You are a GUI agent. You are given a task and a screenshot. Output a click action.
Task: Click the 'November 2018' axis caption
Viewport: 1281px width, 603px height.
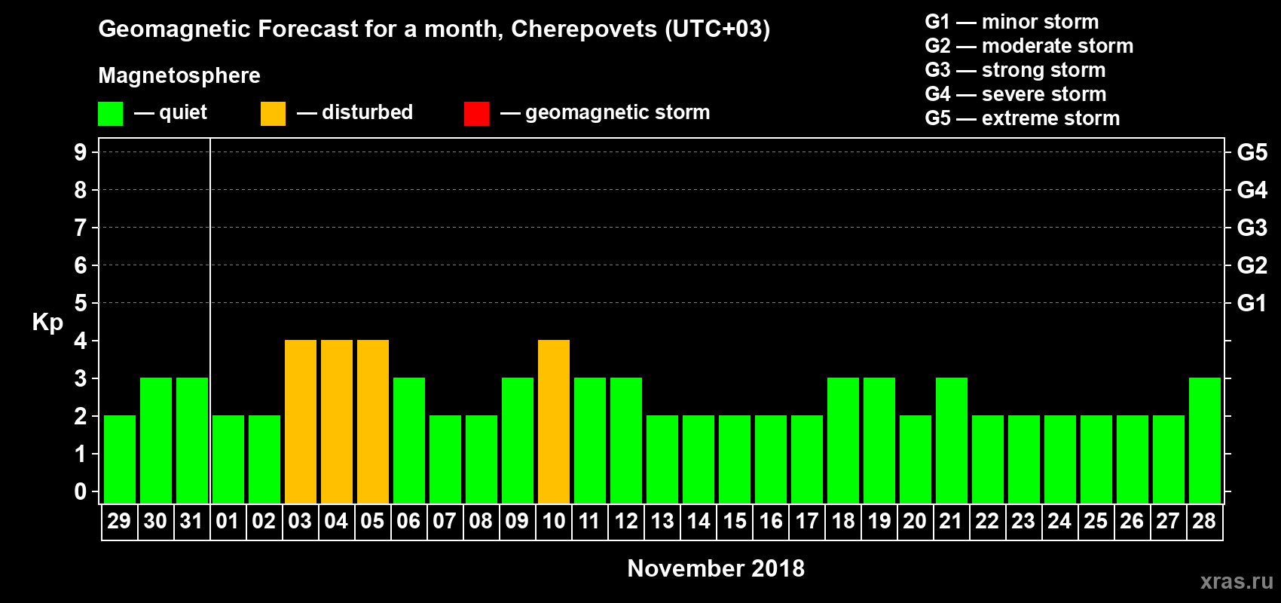click(x=716, y=568)
